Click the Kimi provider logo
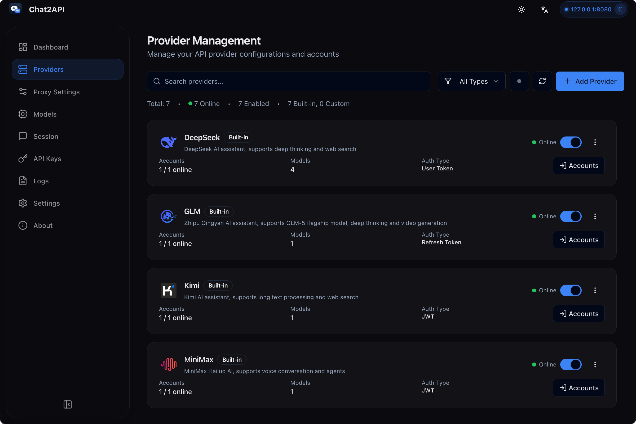 [x=169, y=290]
